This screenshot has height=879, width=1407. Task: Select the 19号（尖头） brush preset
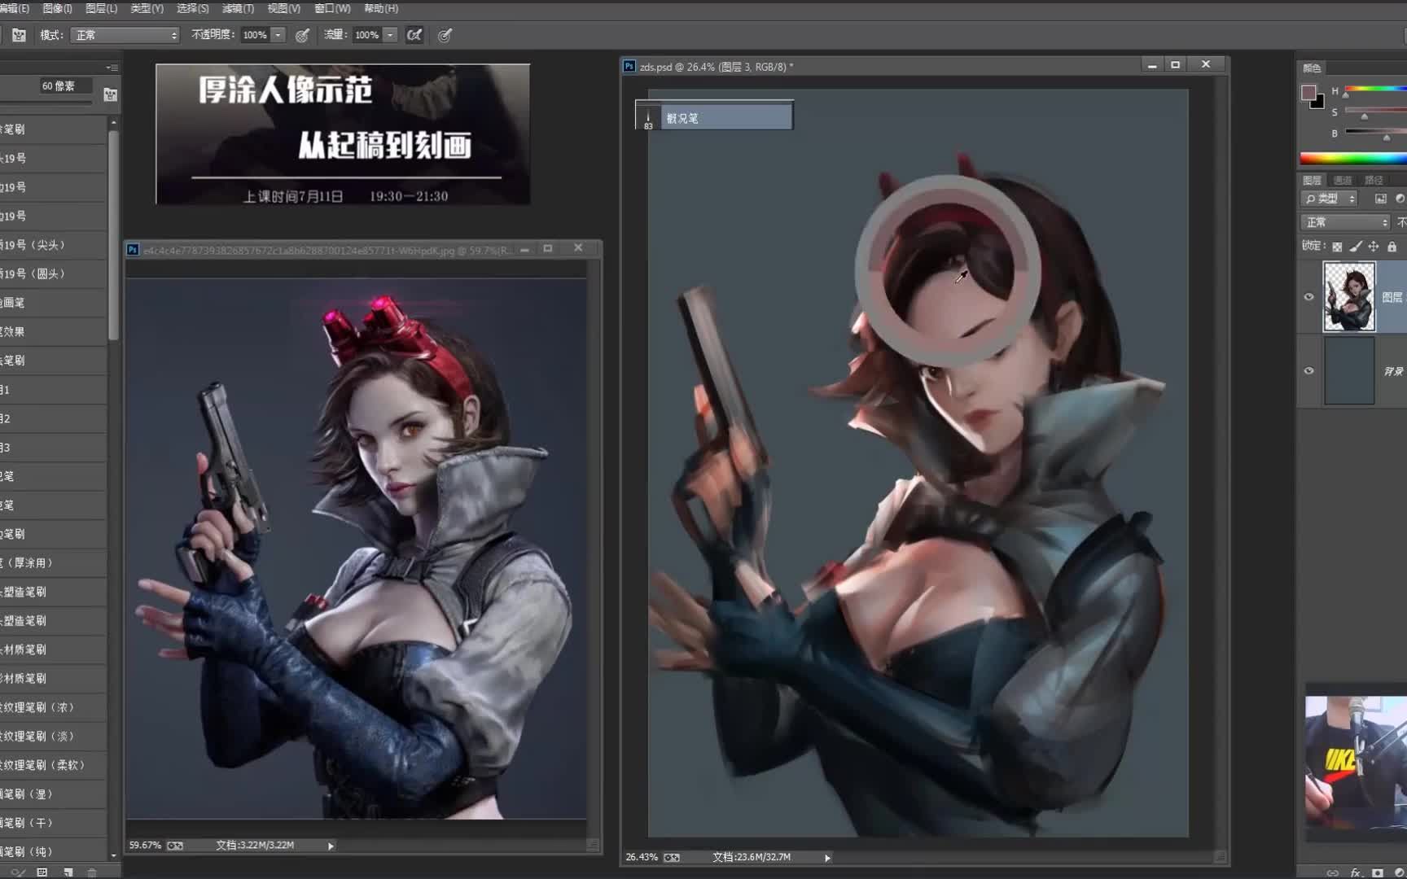(53, 245)
